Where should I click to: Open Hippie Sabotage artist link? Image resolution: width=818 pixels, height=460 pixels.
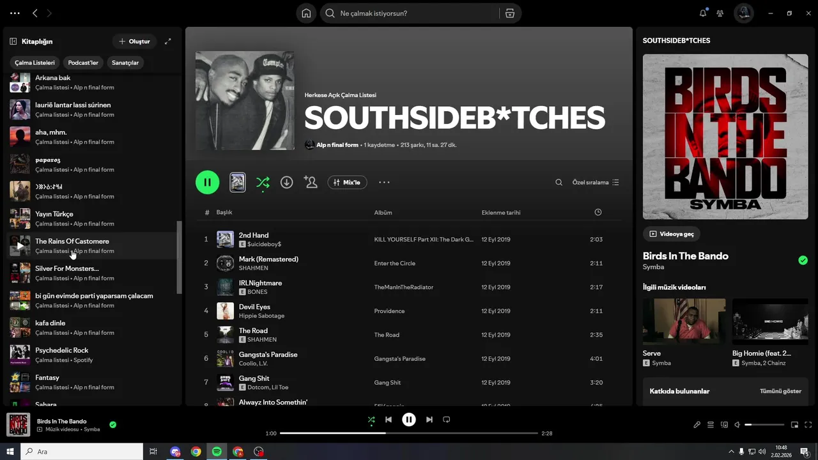click(x=261, y=316)
